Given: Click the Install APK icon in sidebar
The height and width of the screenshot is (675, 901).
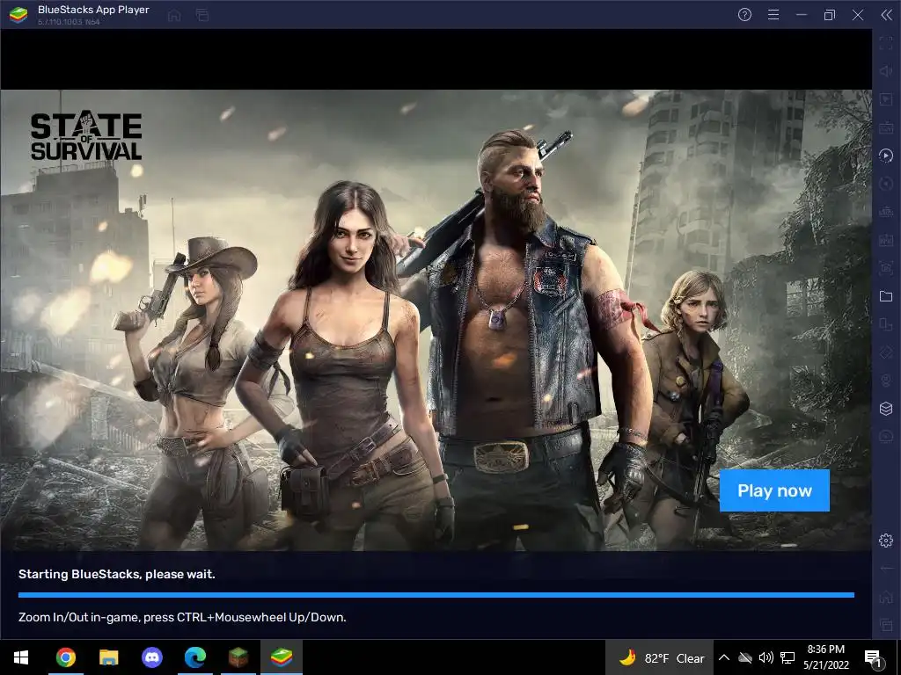Looking at the screenshot, I should click(885, 239).
